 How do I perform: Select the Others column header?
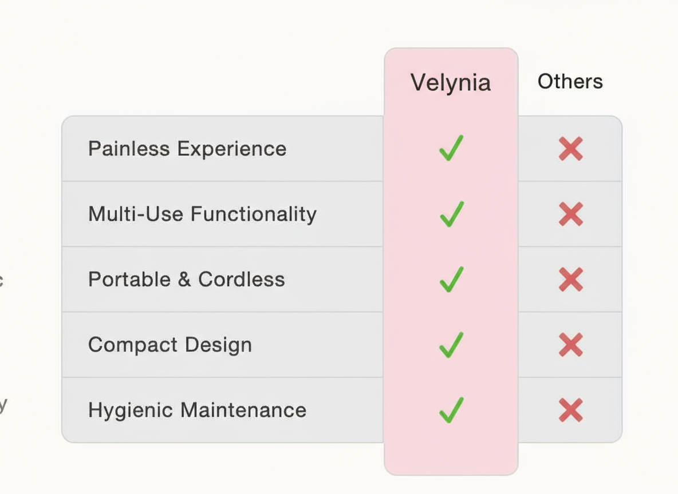point(570,82)
